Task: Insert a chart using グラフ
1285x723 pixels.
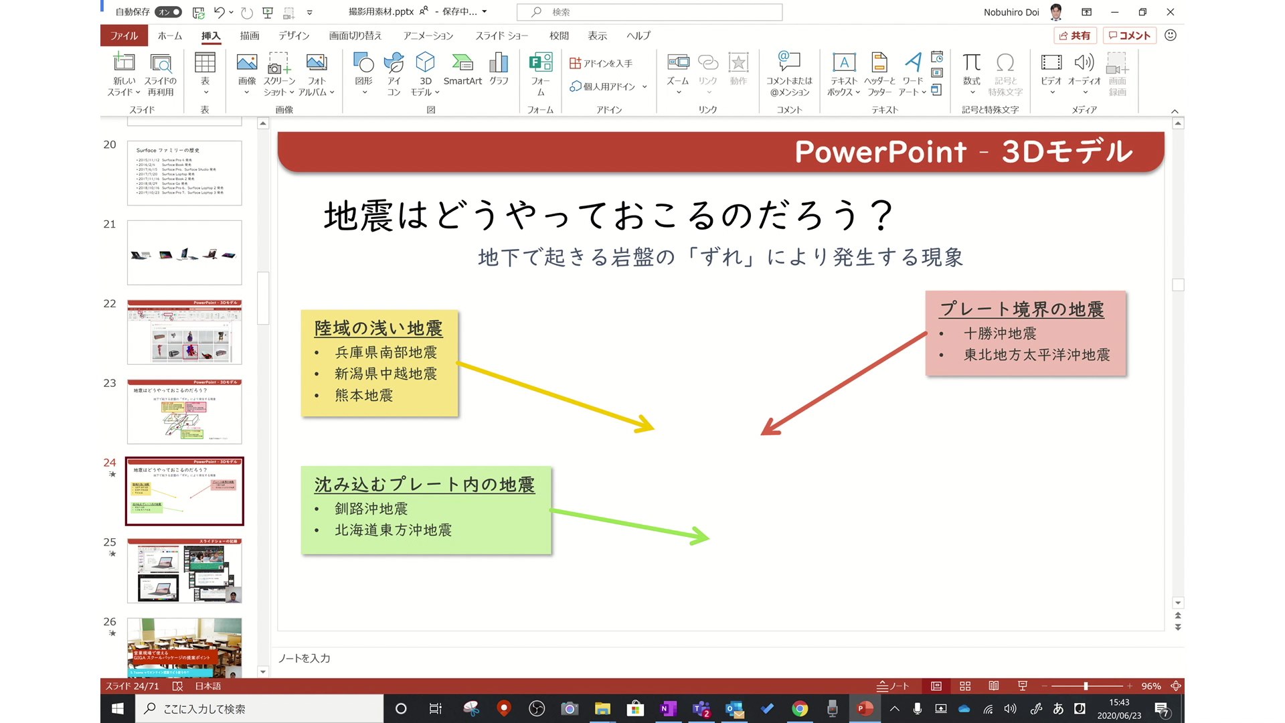Action: [x=498, y=70]
